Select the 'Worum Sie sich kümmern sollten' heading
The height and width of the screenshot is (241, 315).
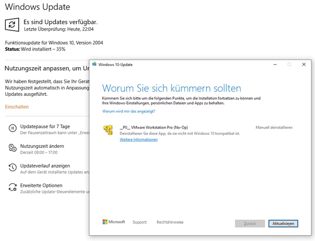(x=172, y=88)
